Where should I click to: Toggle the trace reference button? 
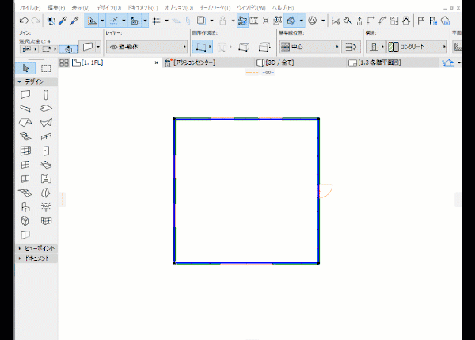coord(200,21)
